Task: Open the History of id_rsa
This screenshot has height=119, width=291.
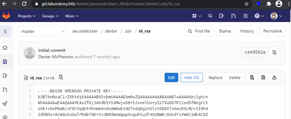Action: point(247,31)
